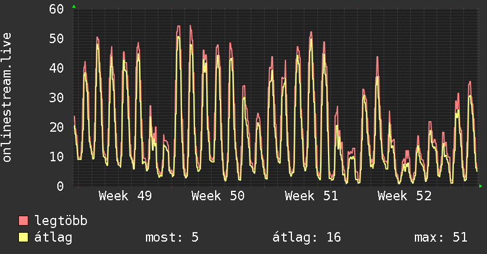The height and width of the screenshot is (254, 487).
Task: Click the Week 51 axis label
Action: click(311, 196)
